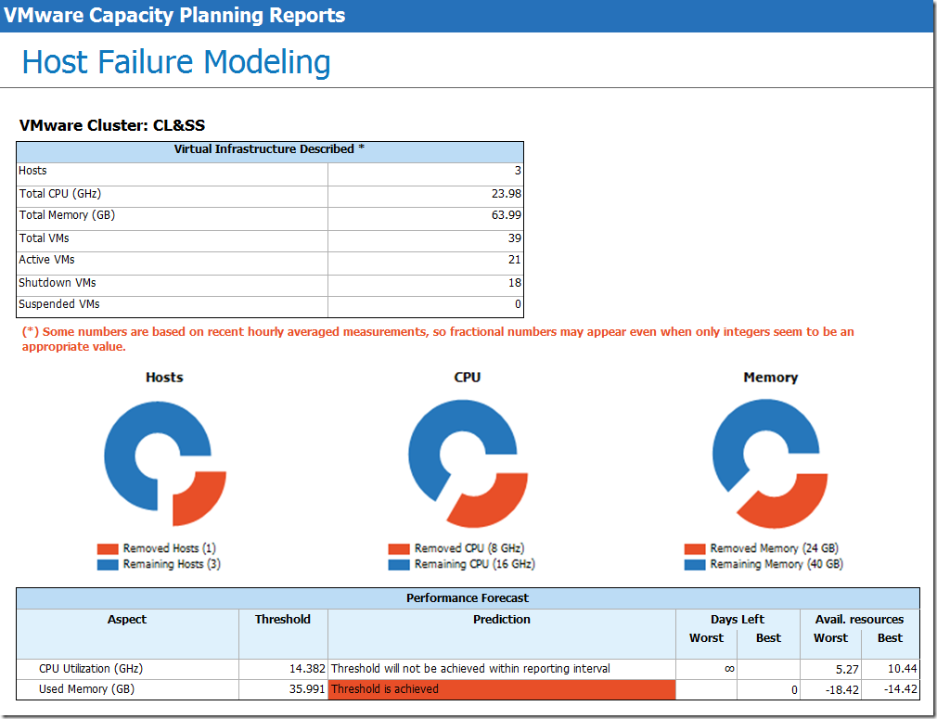Select the Threshold column header

pos(283,620)
